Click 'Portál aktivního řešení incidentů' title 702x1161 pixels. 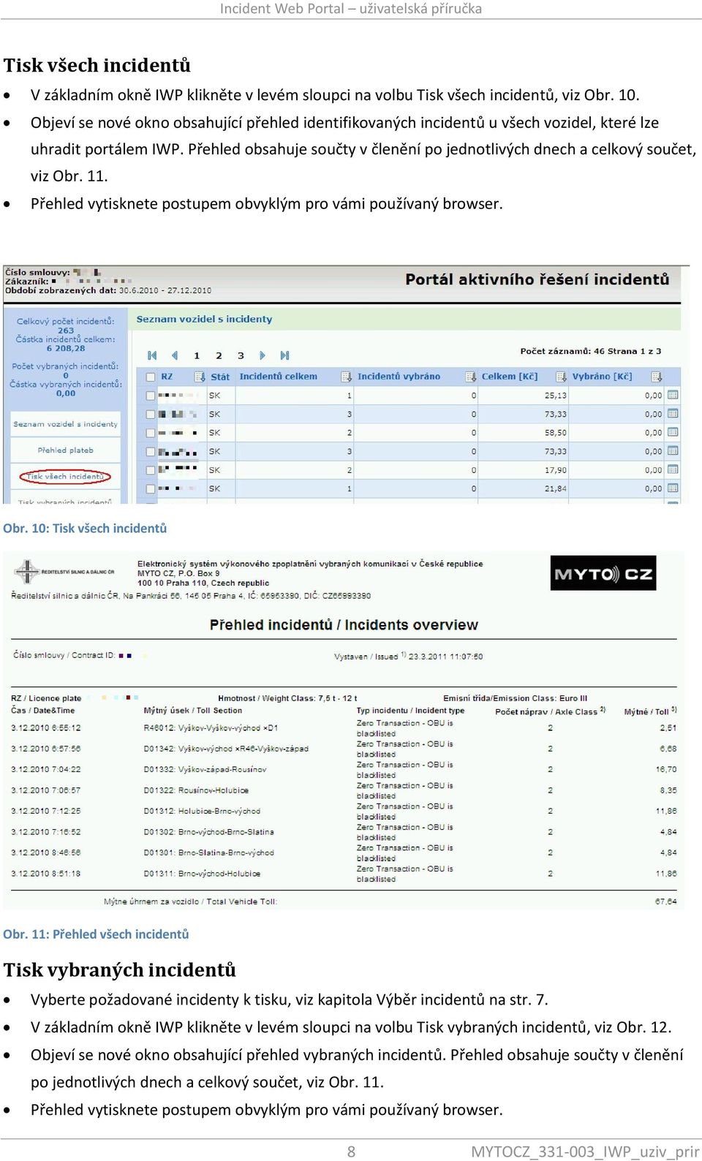tap(537, 279)
